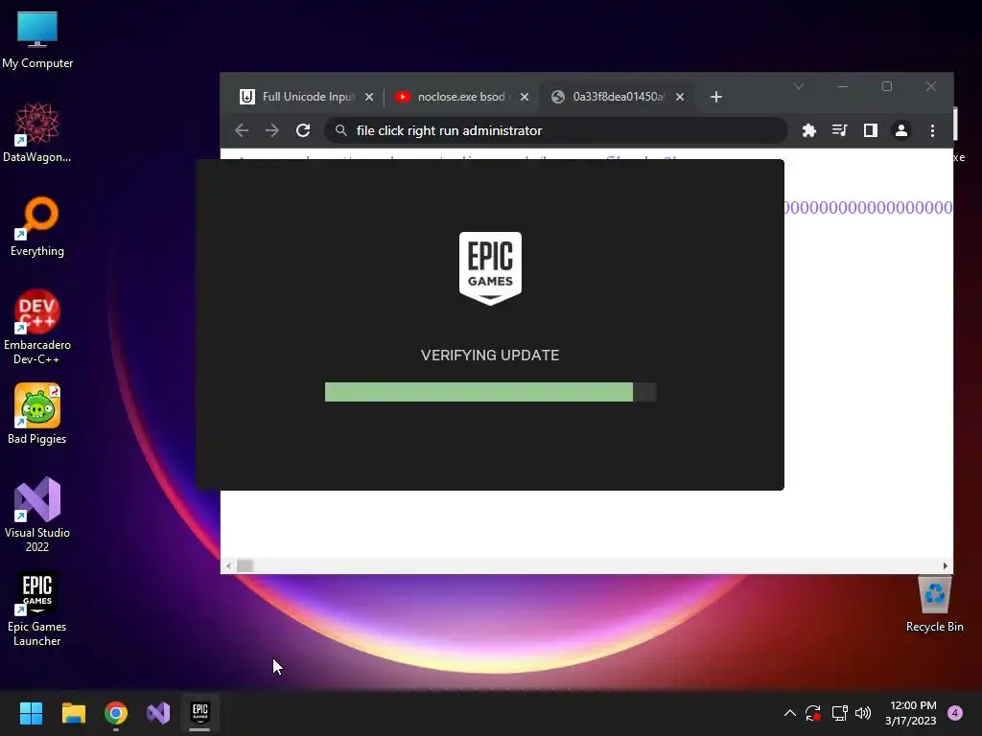Open the notification center badge
The height and width of the screenshot is (736, 982).
click(955, 713)
